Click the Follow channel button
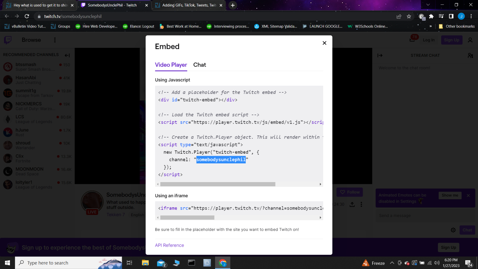The height and width of the screenshot is (269, 478). tap(349, 192)
